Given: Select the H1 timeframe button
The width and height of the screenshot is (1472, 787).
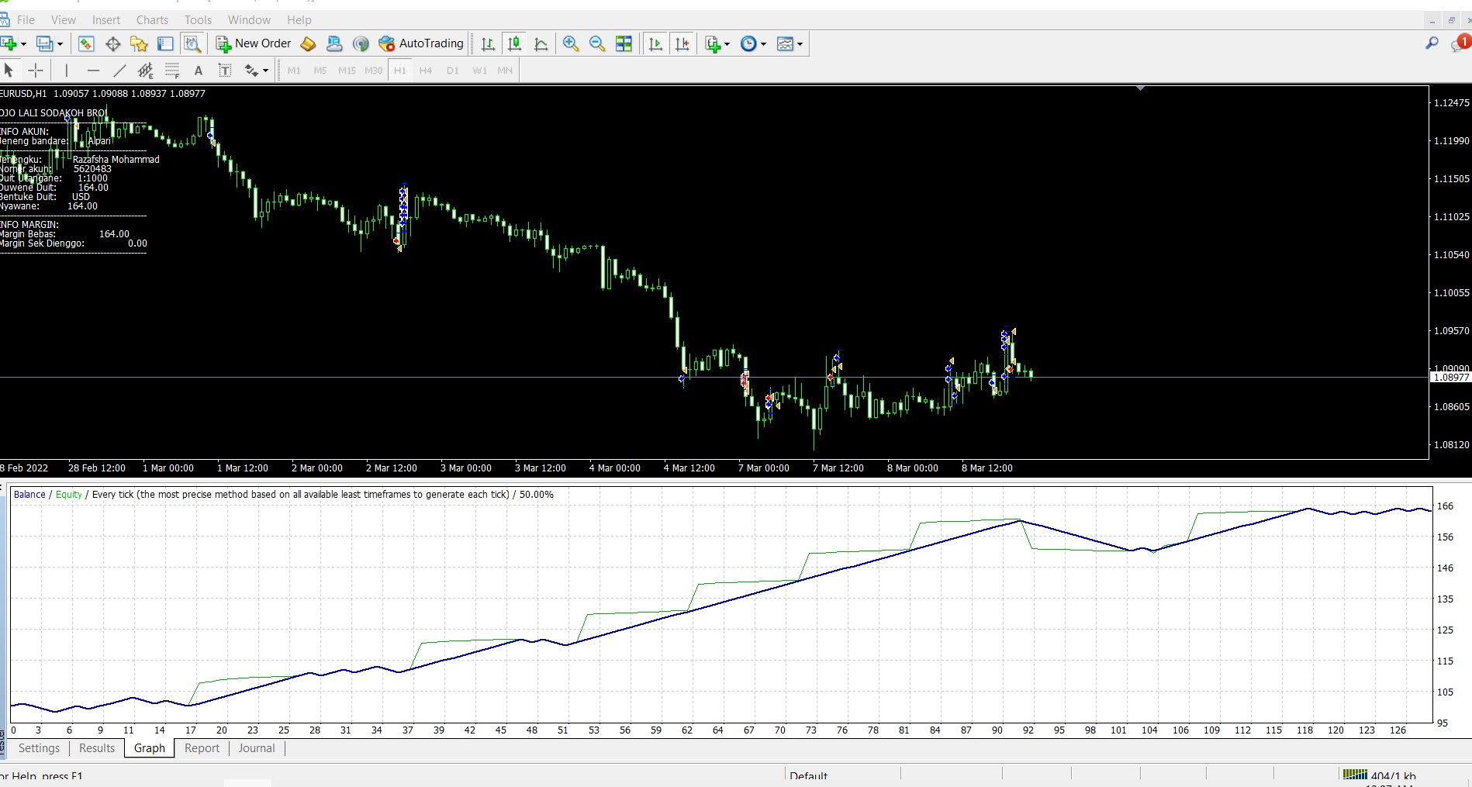Looking at the screenshot, I should [x=400, y=71].
